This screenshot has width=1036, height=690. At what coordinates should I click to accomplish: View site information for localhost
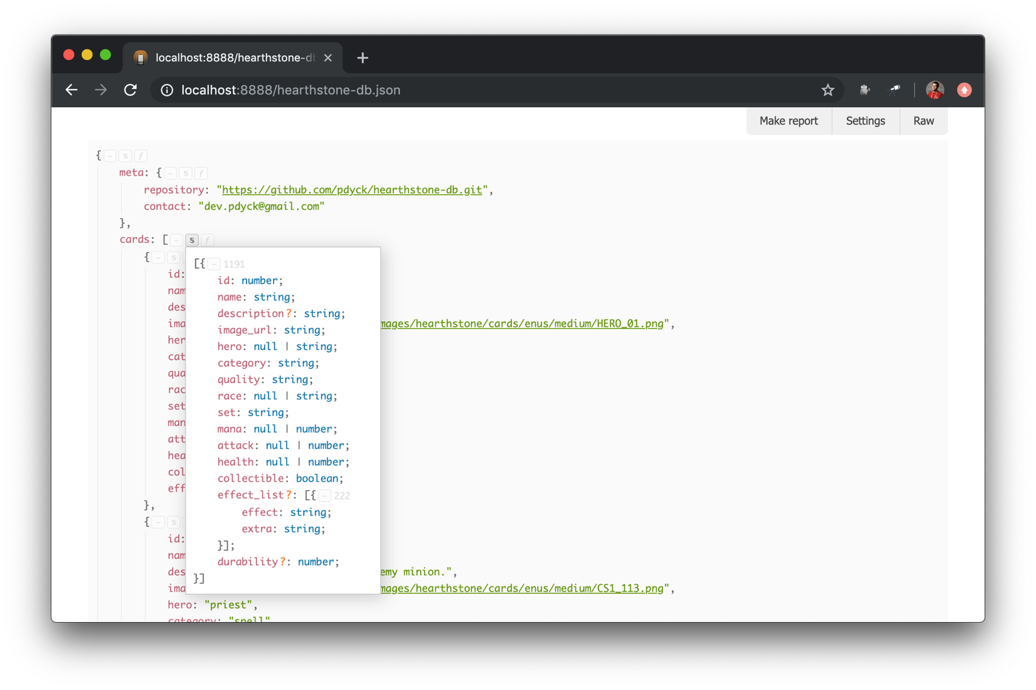coord(167,90)
